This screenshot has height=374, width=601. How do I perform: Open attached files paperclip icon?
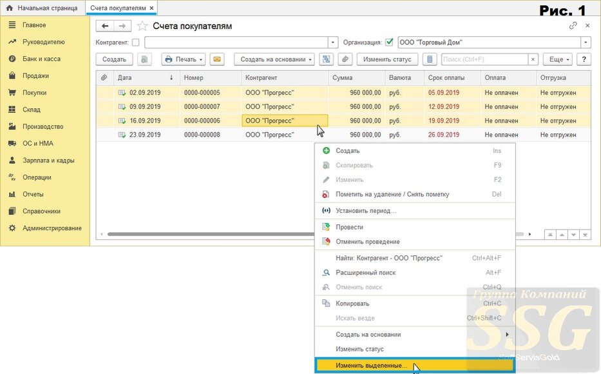(345, 59)
